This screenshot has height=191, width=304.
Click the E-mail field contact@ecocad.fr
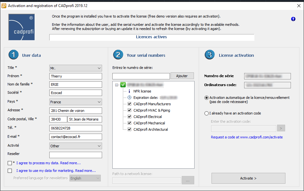[x=76, y=137]
